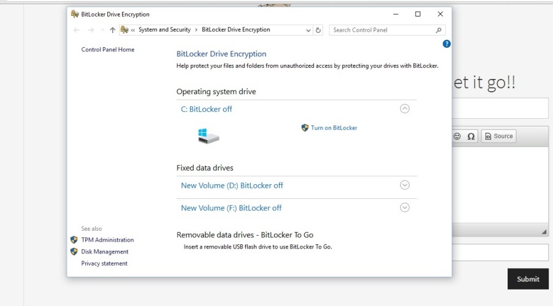This screenshot has height=306, width=553.
Task: Click the breadcrumb separator arrow after System and Security
Action: pos(196,30)
